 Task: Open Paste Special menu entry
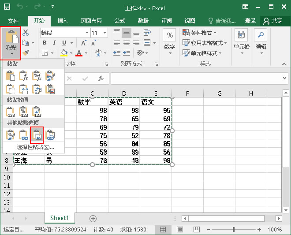(35, 147)
